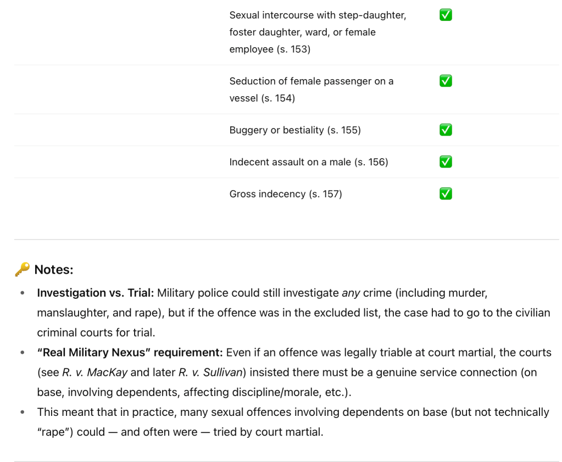The height and width of the screenshot is (462, 562).
Task: Click the green checkmark for Buggery or bestiality
Action: point(446,130)
